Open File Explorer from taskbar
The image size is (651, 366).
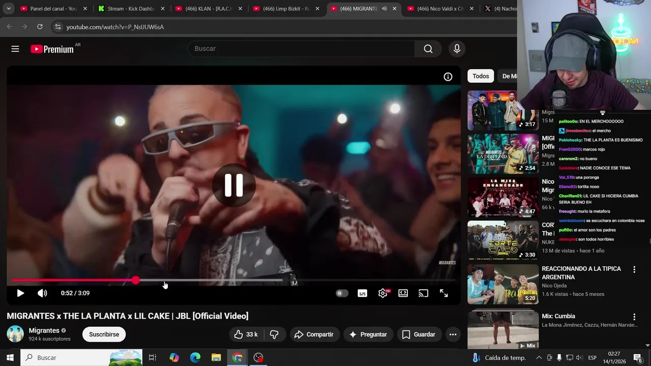coord(216,357)
